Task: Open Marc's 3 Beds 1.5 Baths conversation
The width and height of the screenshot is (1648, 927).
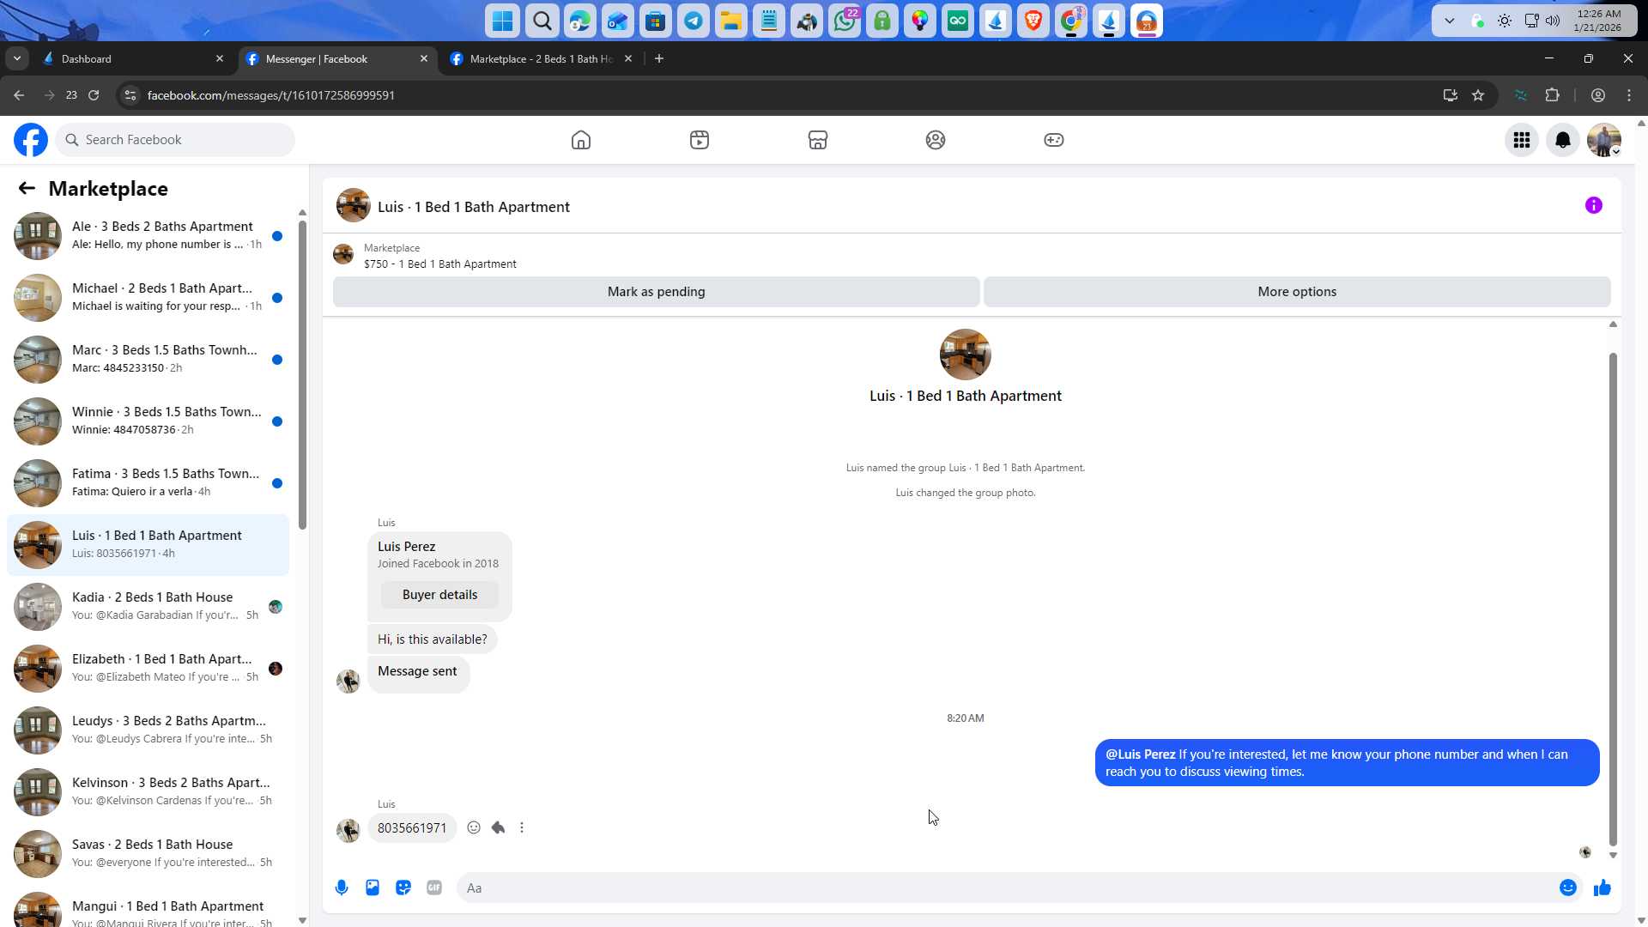Action: click(148, 360)
